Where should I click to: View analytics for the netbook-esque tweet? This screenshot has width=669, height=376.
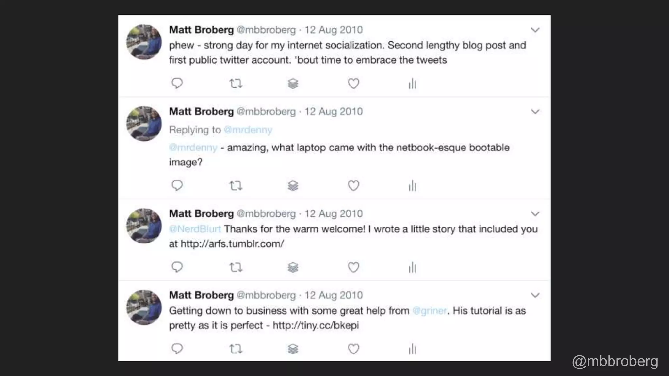coord(412,186)
